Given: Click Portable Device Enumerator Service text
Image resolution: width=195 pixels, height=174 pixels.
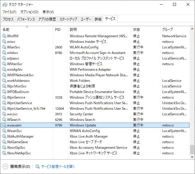Looking at the screenshot, I should (x=97, y=92).
